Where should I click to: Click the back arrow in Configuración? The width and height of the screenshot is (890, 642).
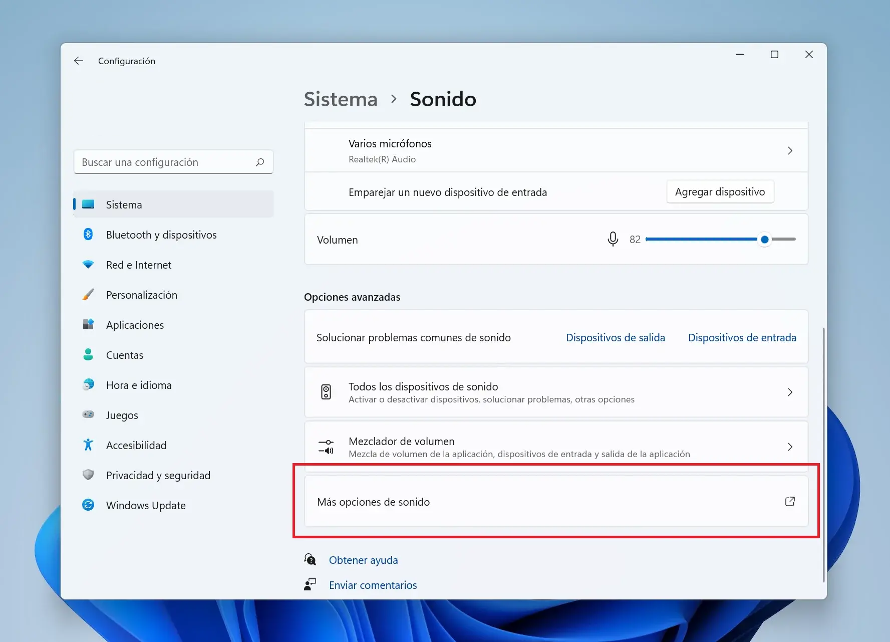pyautogui.click(x=79, y=61)
